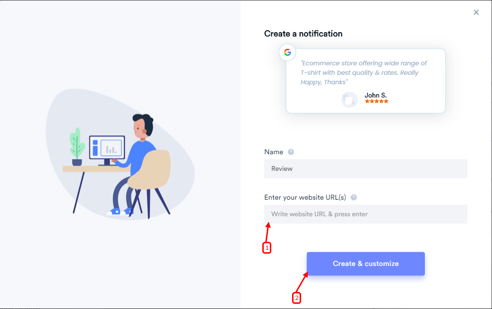Click the Enter your website URL(s) label
Image resolution: width=492 pixels, height=309 pixels.
tap(305, 197)
